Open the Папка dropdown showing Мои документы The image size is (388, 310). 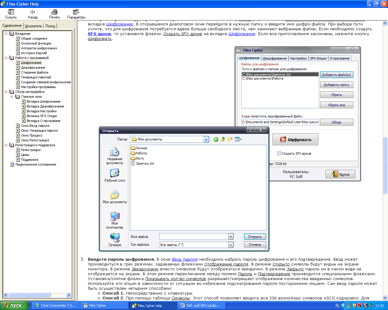[206, 139]
